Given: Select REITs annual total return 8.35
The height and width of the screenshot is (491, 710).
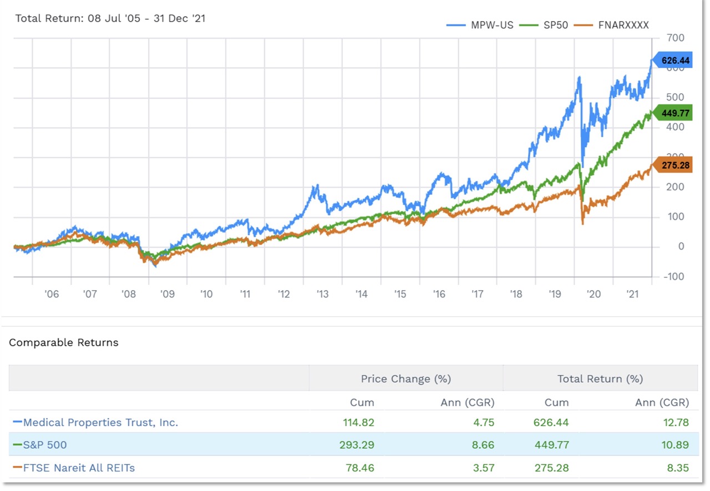Looking at the screenshot, I should [677, 468].
